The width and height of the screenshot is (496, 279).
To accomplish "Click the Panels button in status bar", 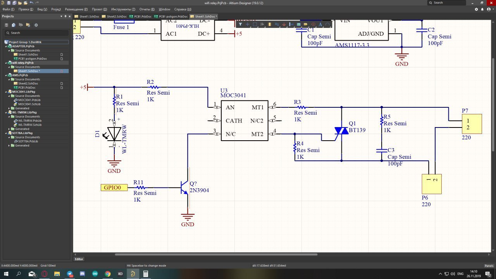I will (489, 266).
